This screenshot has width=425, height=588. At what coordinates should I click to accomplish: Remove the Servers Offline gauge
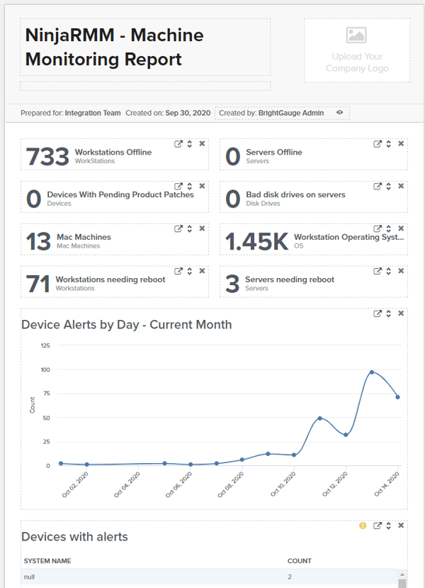[x=401, y=143]
